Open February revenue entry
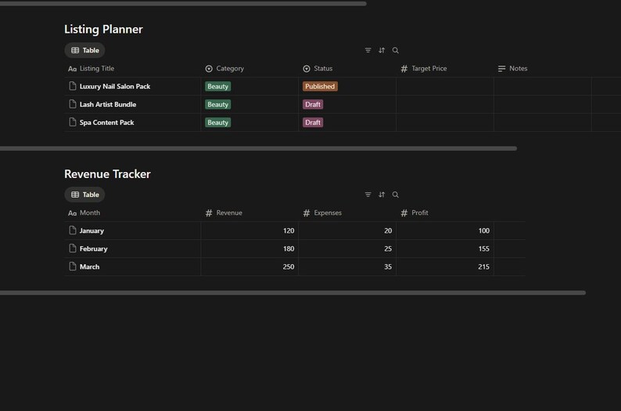Screen dimensions: 621x411 click(94, 248)
